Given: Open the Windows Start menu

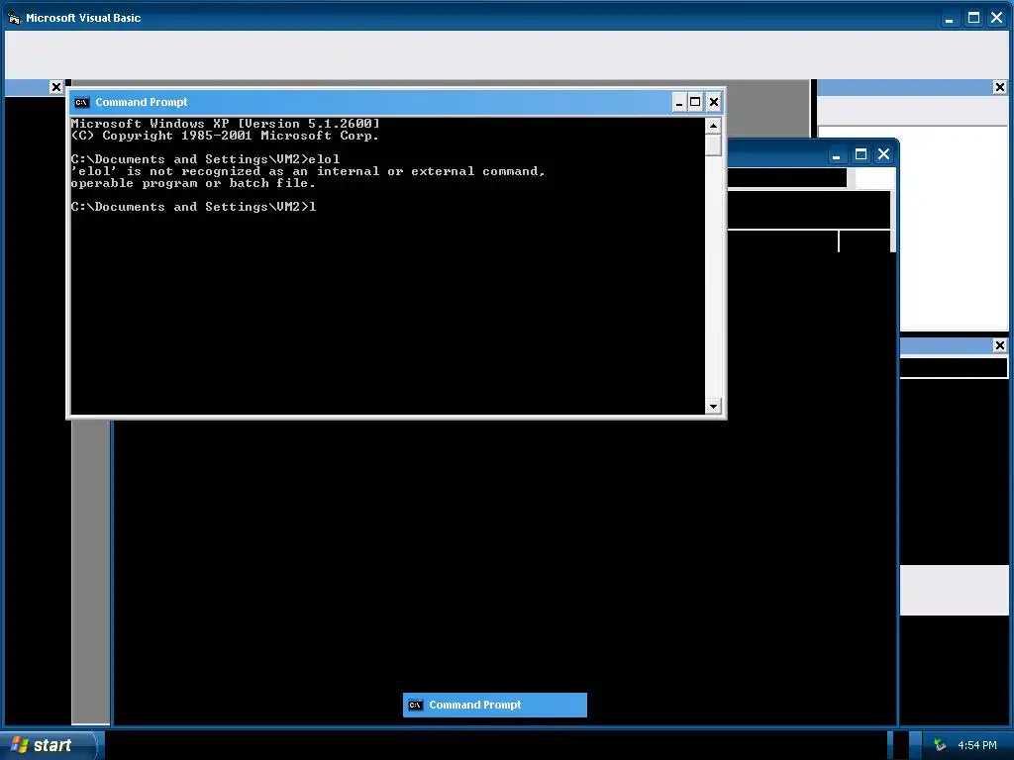Looking at the screenshot, I should pyautogui.click(x=49, y=745).
